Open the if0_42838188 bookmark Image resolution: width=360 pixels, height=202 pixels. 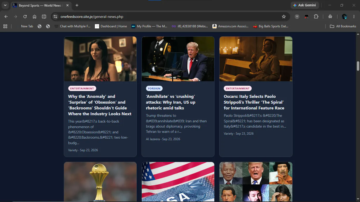190,26
